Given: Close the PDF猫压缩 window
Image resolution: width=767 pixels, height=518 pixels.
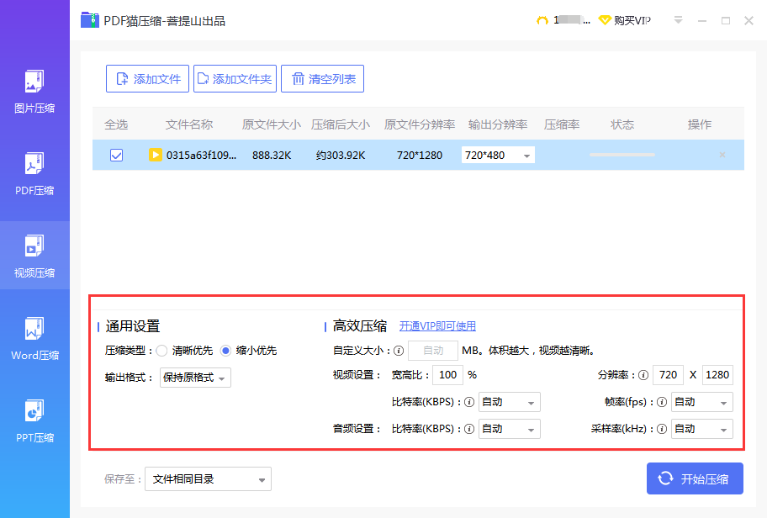Looking at the screenshot, I should pyautogui.click(x=748, y=20).
